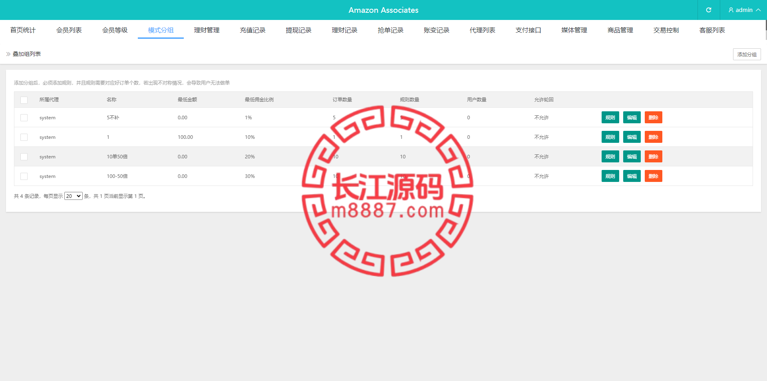
Task: Click the 最低金额 column header
Action: pos(187,100)
